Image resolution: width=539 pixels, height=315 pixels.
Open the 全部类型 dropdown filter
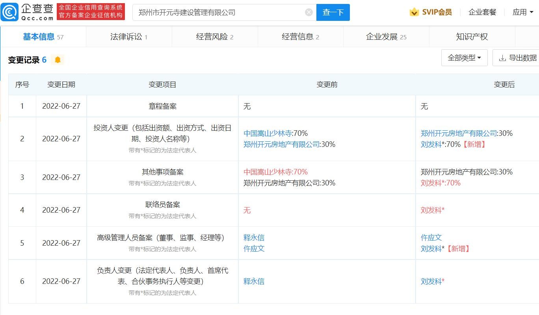click(465, 58)
